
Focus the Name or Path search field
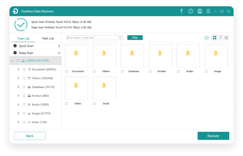[95, 38]
